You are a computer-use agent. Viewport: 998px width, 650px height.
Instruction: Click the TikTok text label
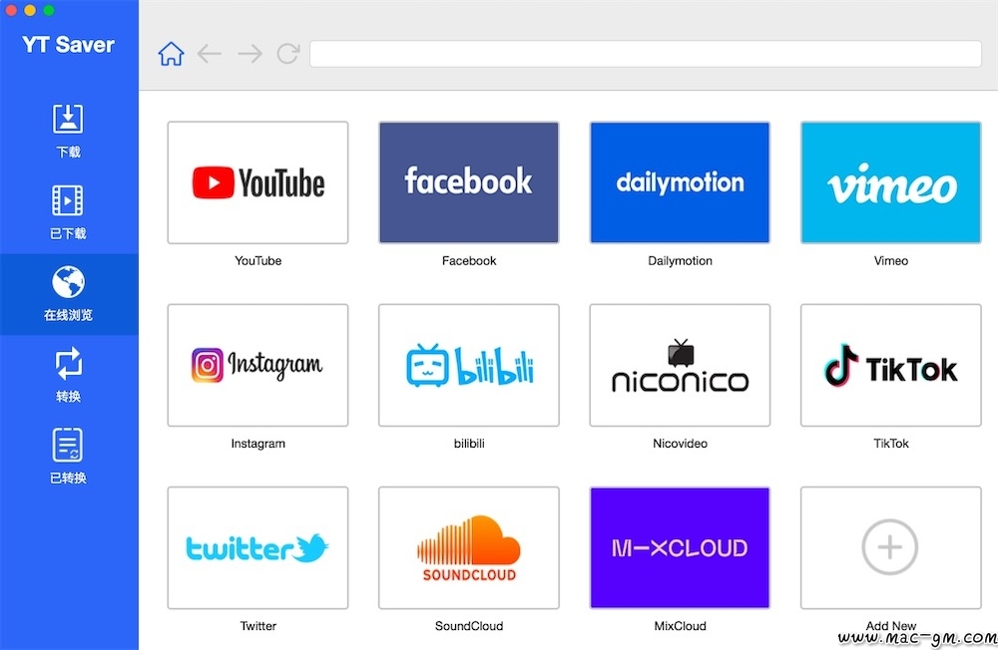[x=891, y=444]
